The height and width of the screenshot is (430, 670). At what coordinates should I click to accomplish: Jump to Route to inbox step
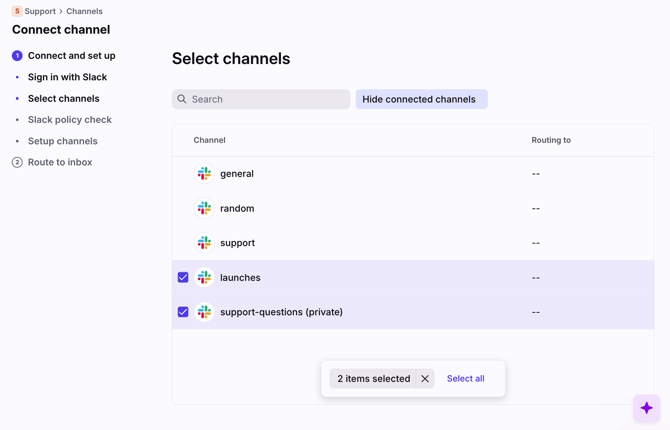[60, 162]
